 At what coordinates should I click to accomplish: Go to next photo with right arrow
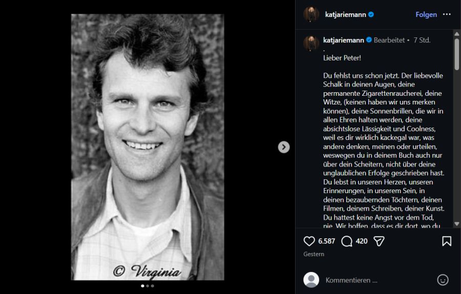pos(284,148)
